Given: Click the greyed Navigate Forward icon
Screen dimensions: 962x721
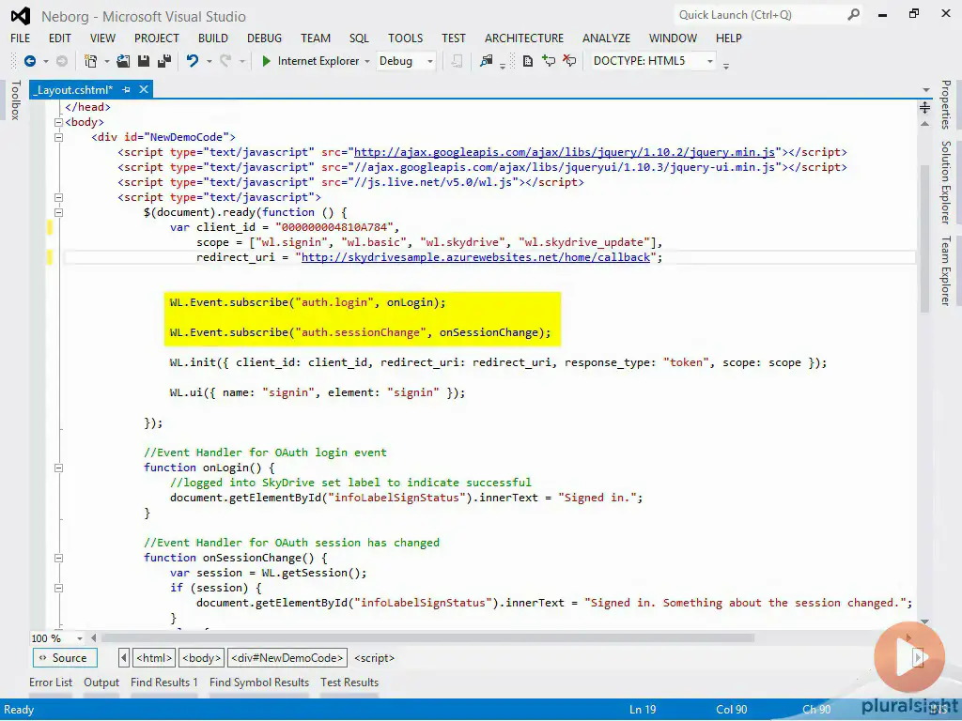Looking at the screenshot, I should click(x=62, y=61).
